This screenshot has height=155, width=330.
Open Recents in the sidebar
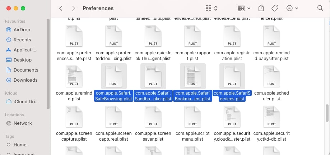(x=22, y=40)
